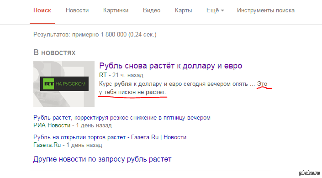Open Рубль на открытии торгов растет link
This screenshot has width=322, height=178.
click(110, 137)
